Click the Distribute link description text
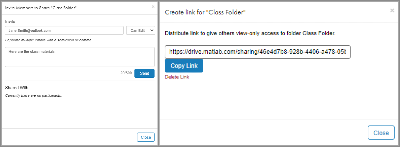Image resolution: width=400 pixels, height=147 pixels. (250, 33)
